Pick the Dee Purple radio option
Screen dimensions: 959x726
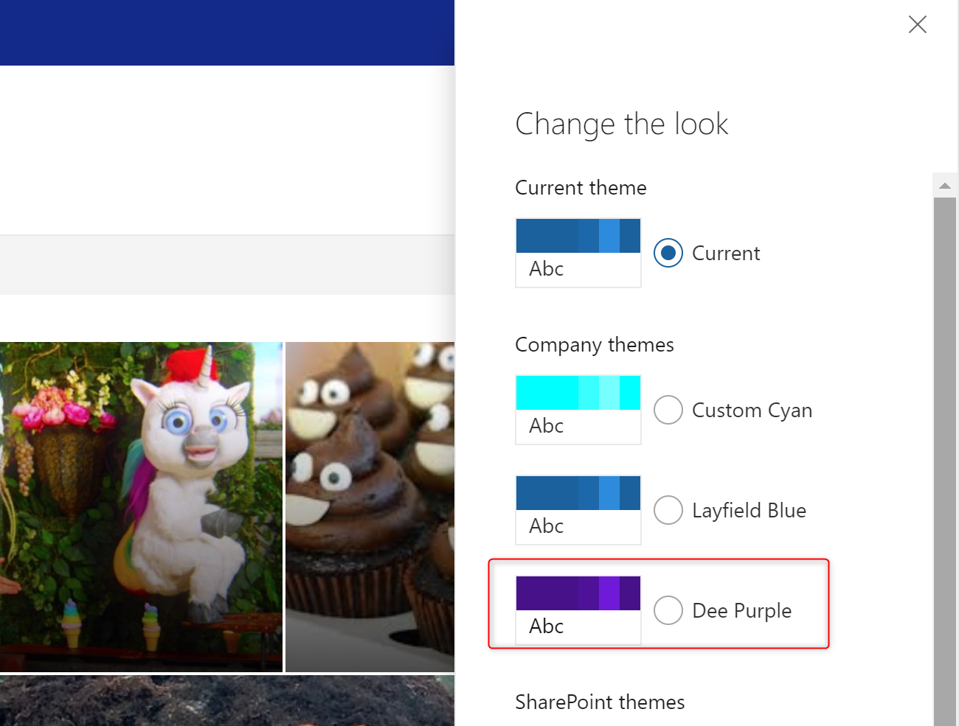[x=668, y=610]
